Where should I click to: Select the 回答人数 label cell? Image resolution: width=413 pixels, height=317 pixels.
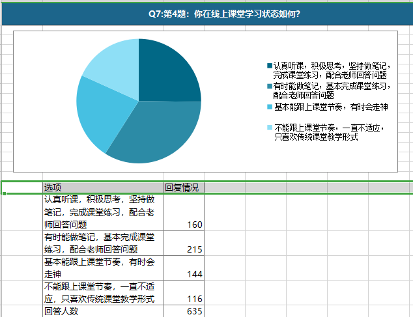pos(103,311)
